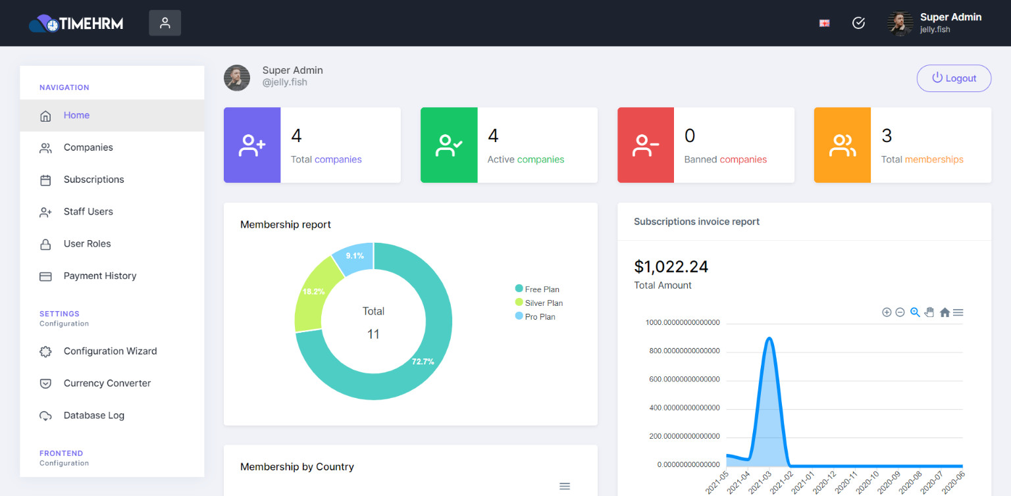Toggle Silver Plan legend series
This screenshot has height=496, width=1011.
[x=539, y=303]
